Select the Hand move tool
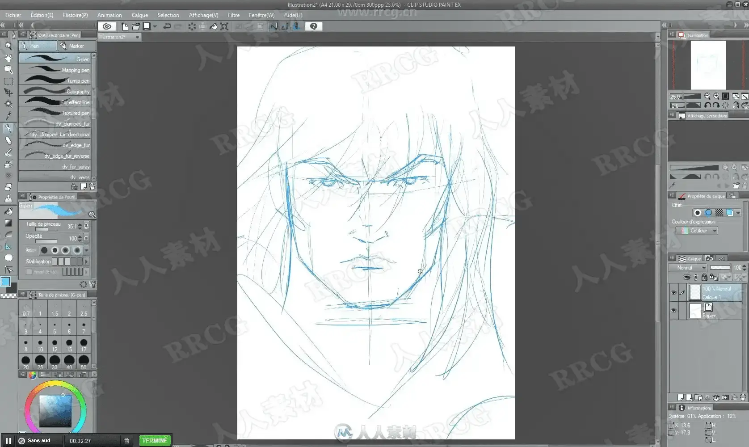 pyautogui.click(x=8, y=58)
